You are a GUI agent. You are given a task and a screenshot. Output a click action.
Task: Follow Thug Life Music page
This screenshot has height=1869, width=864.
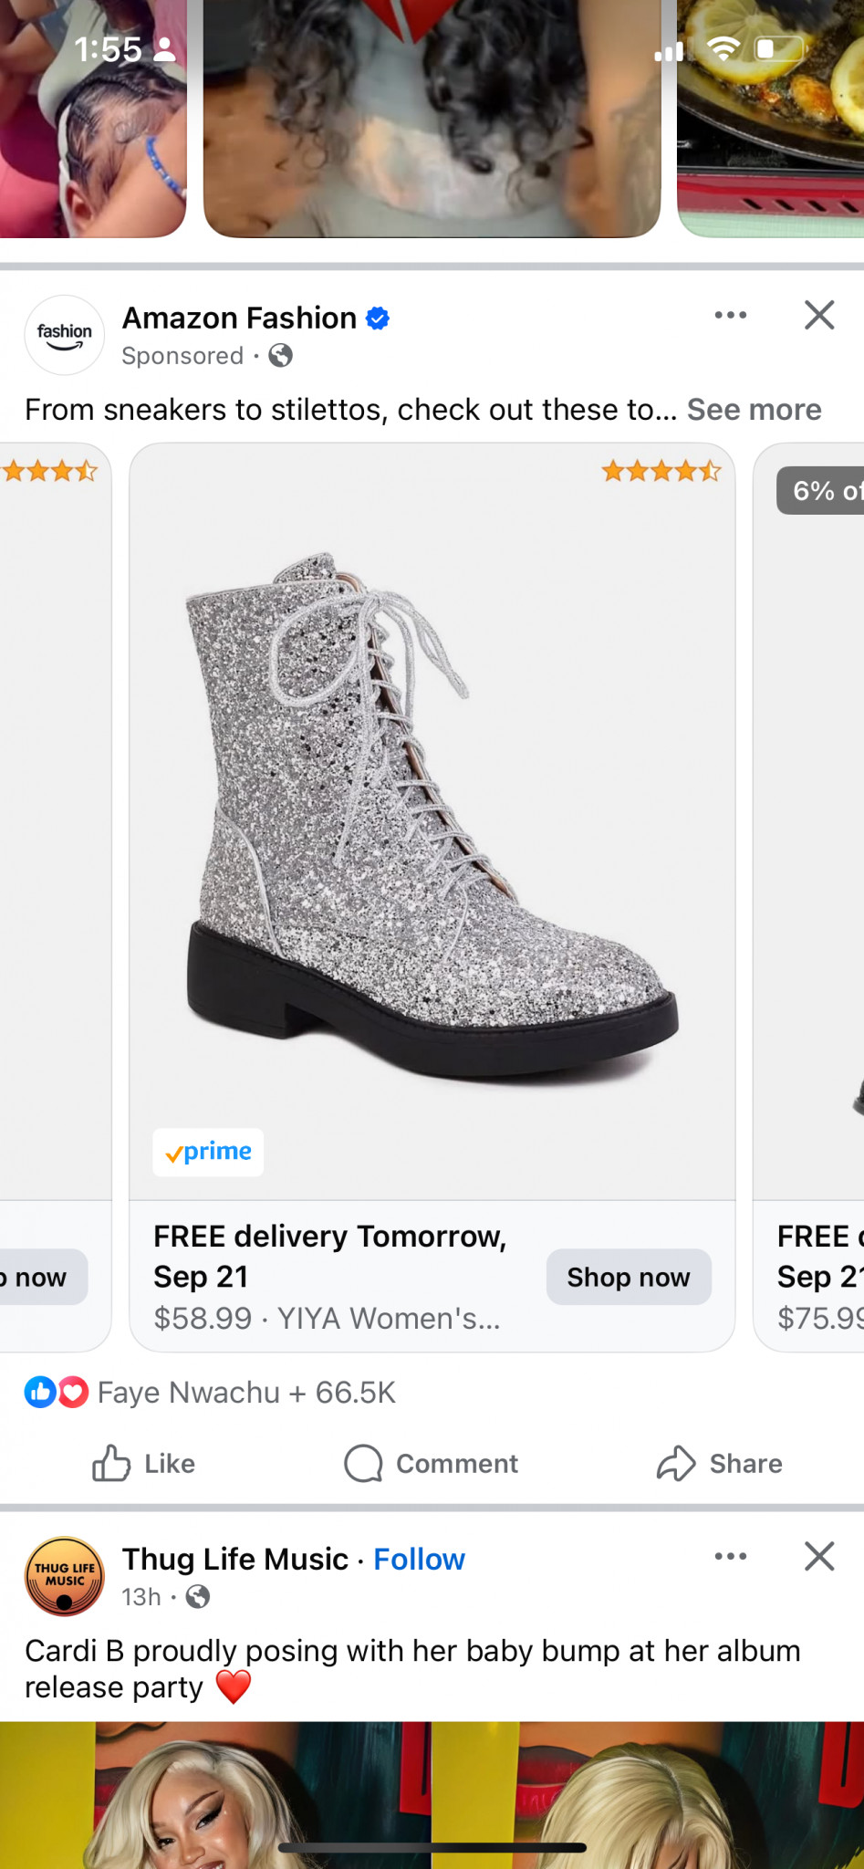click(x=419, y=1560)
